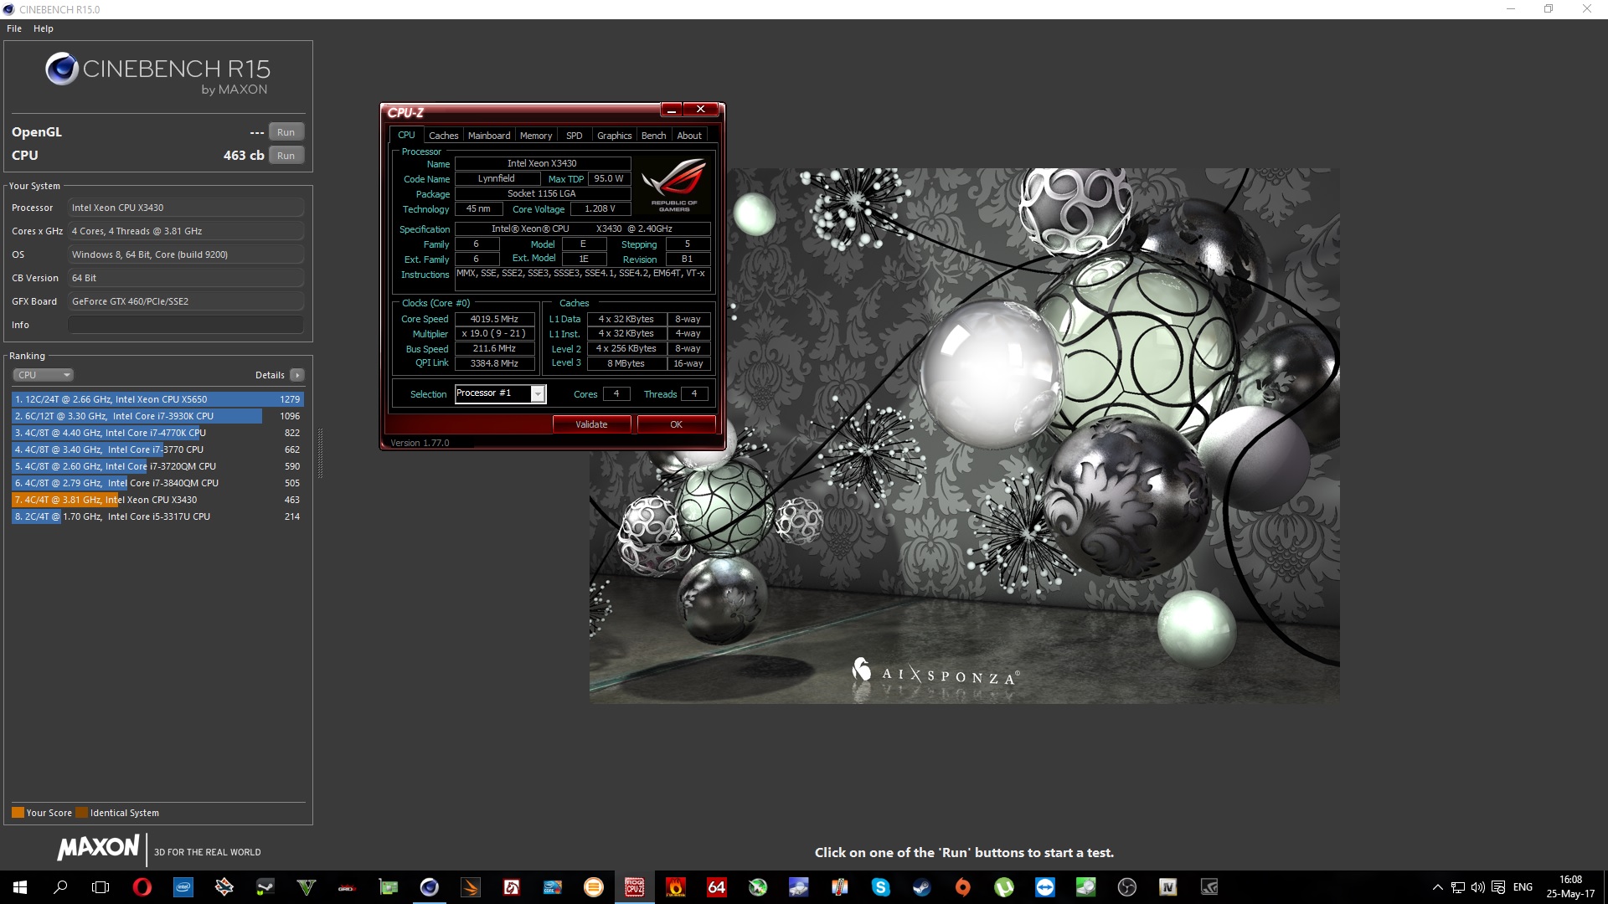Run the CPU benchmark test
This screenshot has width=1608, height=904.
(x=286, y=156)
